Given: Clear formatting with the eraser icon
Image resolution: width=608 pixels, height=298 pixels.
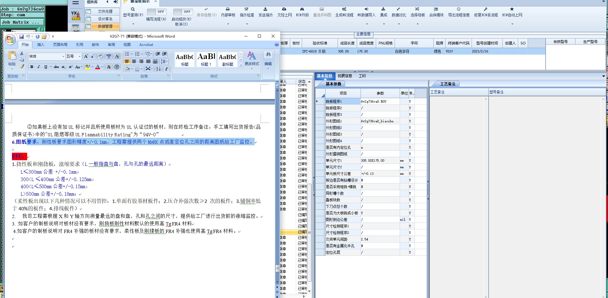Looking at the screenshot, I should coord(101,56).
